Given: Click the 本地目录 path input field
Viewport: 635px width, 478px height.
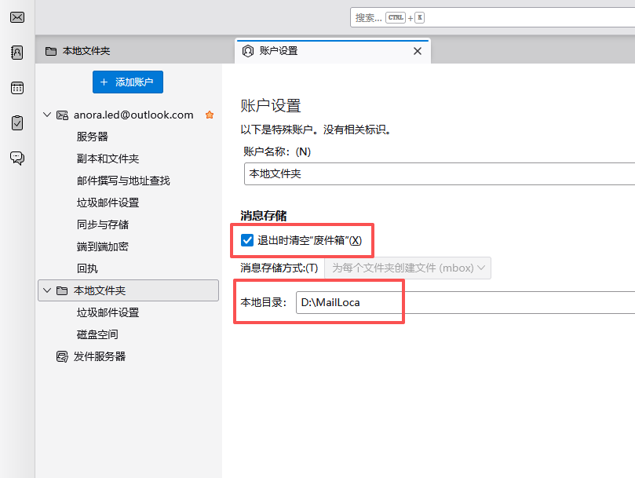Looking at the screenshot, I should (465, 303).
